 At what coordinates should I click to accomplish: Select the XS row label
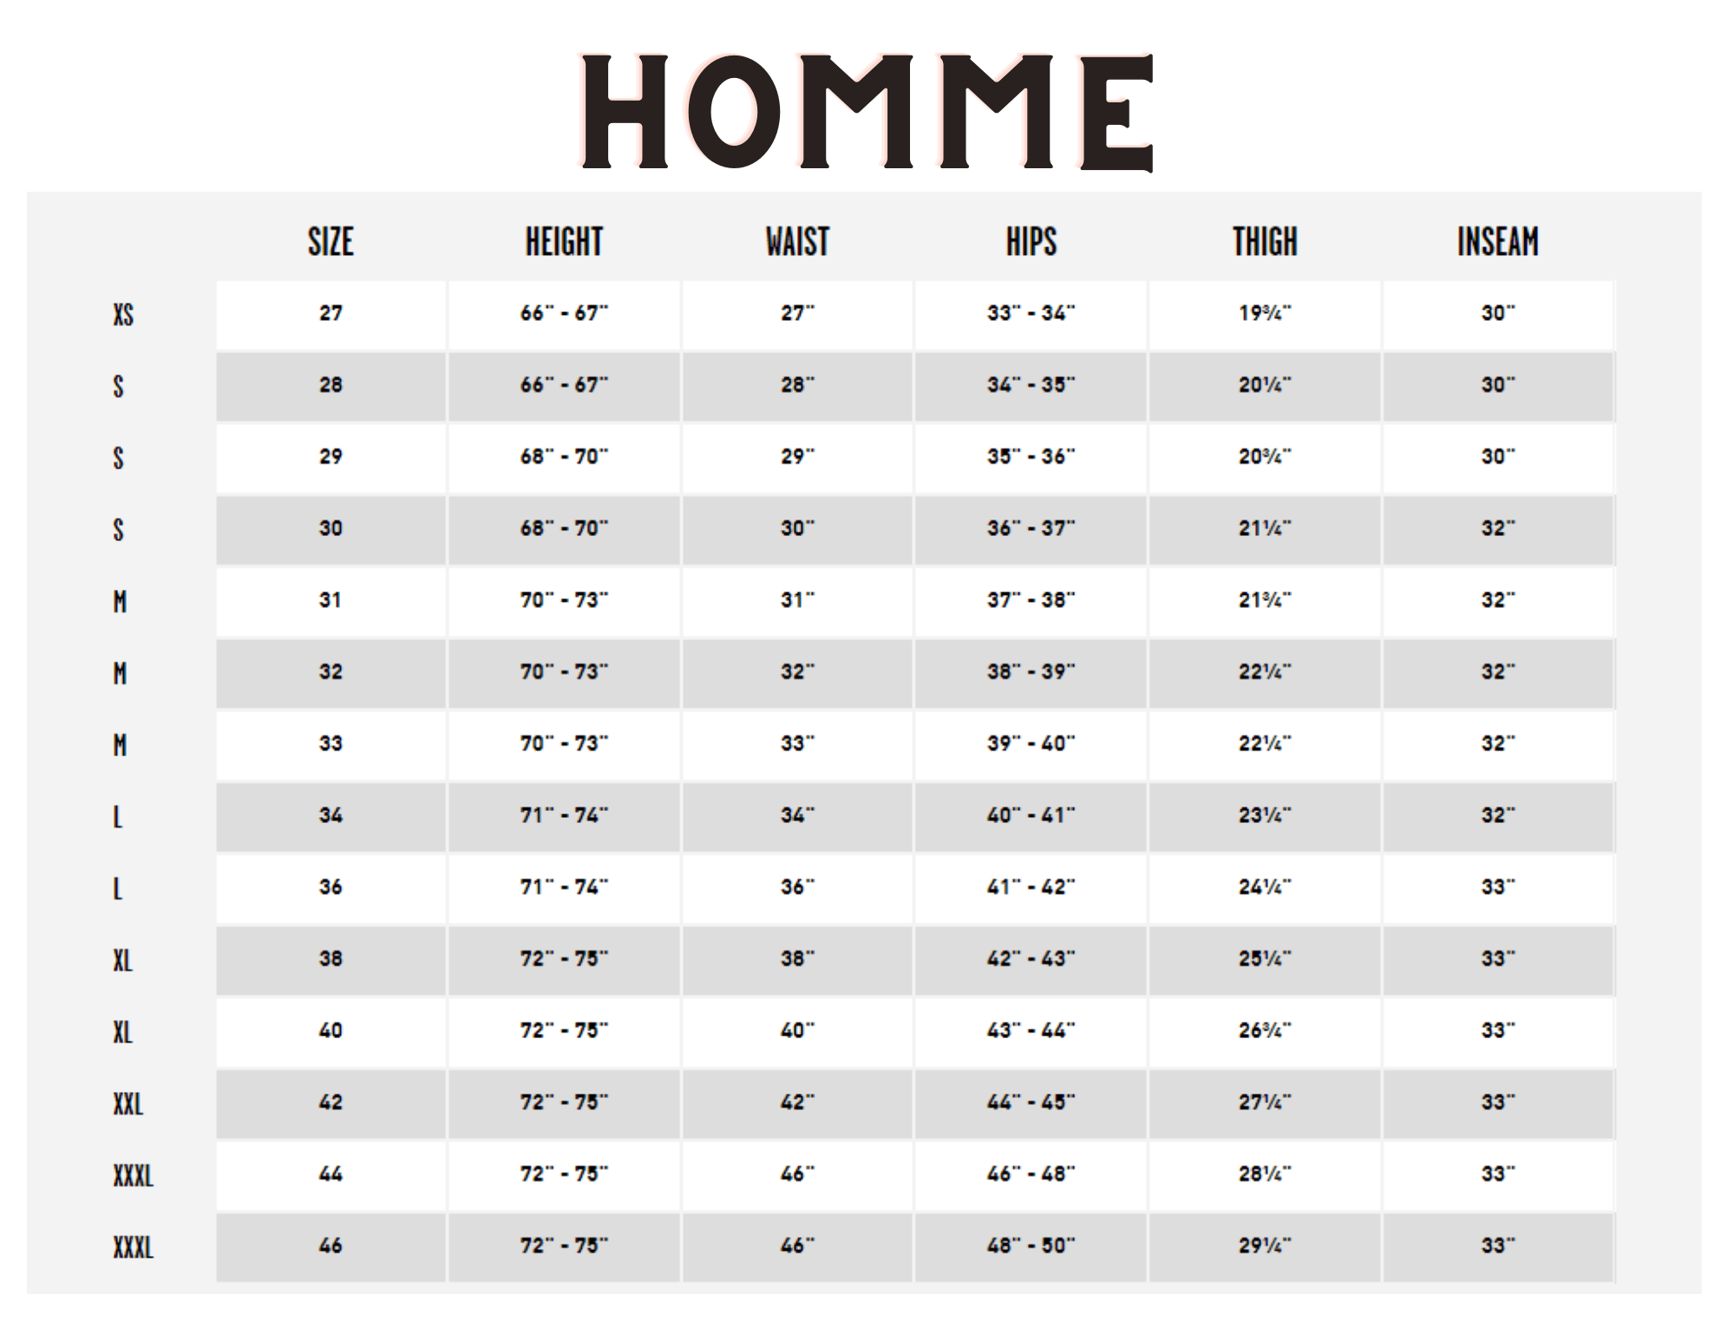point(123,314)
